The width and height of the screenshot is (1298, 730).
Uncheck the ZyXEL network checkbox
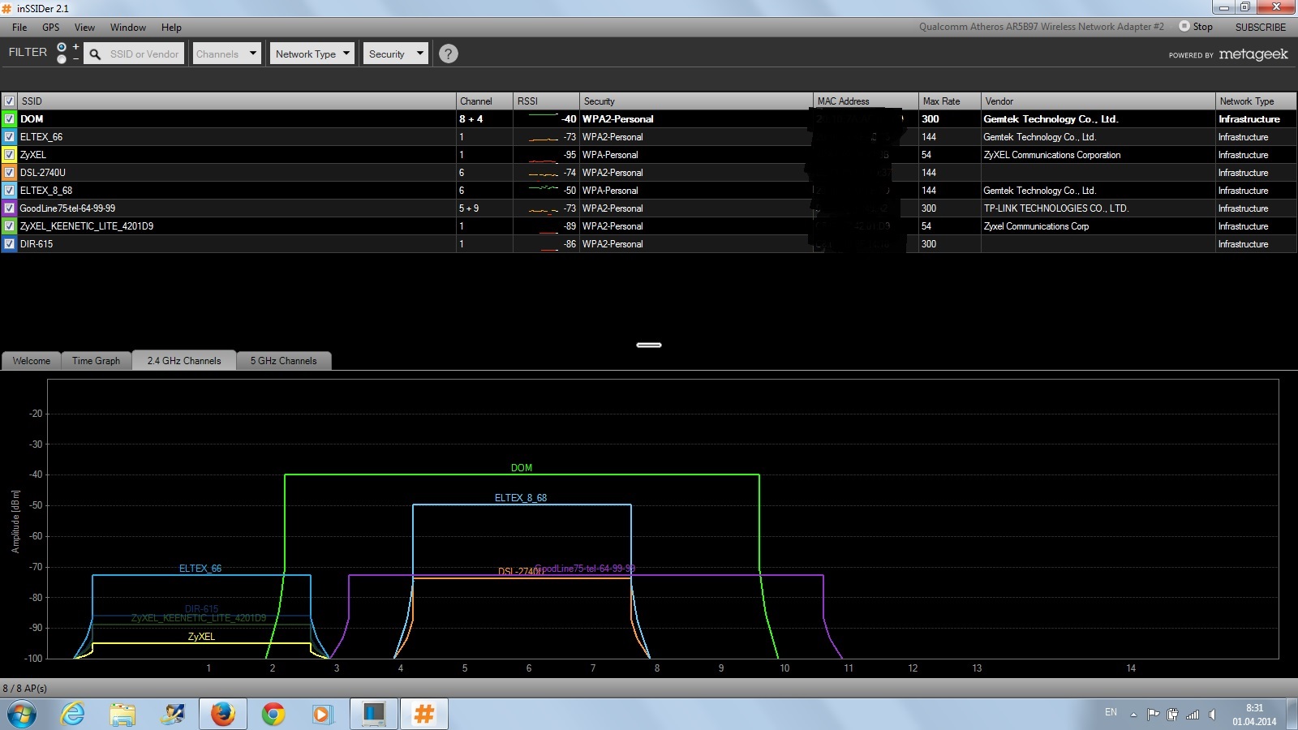coord(9,154)
